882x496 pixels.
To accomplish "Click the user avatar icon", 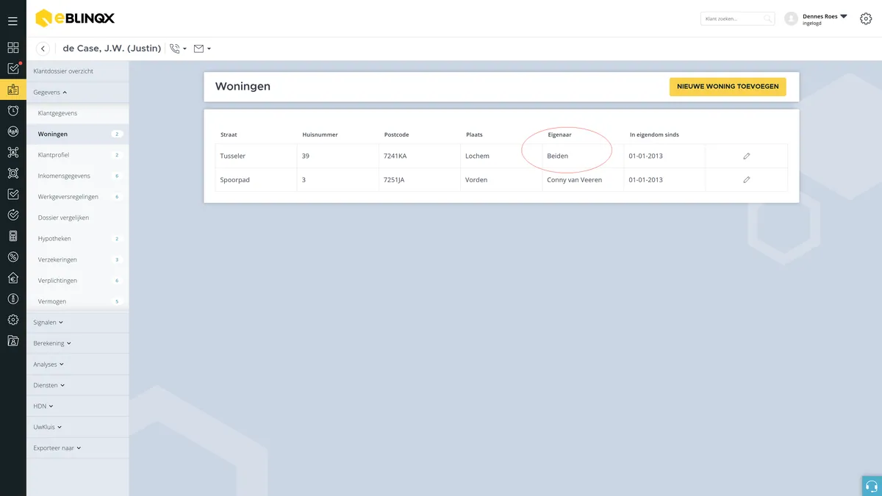I will click(x=792, y=19).
